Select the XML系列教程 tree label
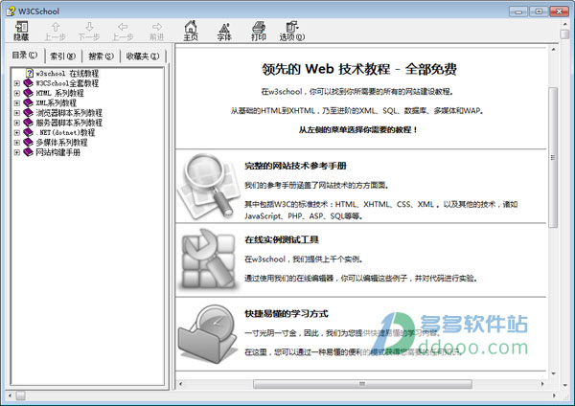Viewport: 575px width, 406px height. coord(57,103)
